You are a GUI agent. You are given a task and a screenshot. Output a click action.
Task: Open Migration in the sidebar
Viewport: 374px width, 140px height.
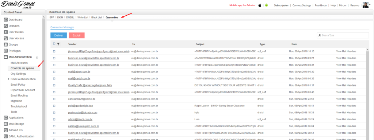coord(16,101)
